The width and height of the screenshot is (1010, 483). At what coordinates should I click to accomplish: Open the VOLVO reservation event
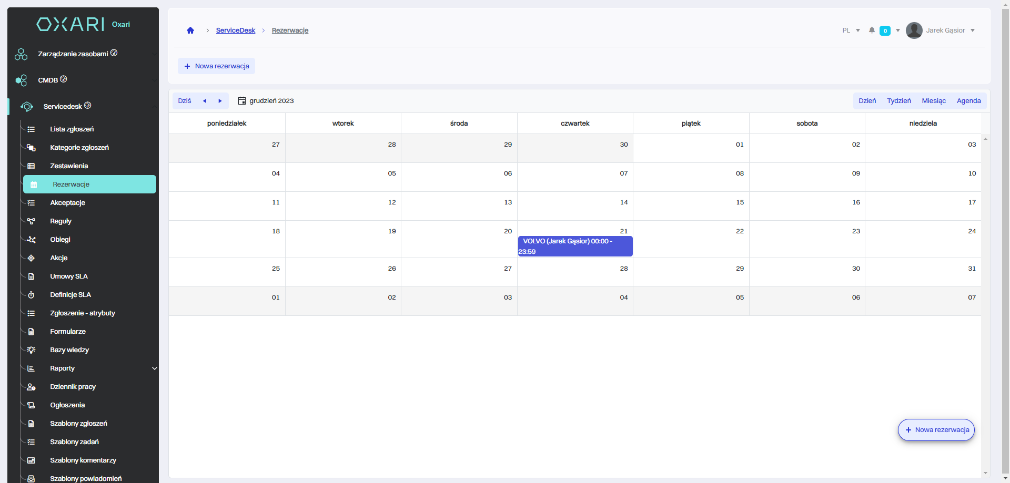click(x=574, y=246)
